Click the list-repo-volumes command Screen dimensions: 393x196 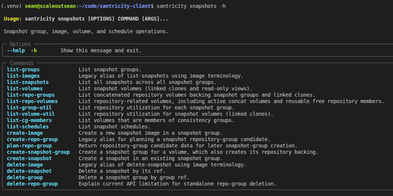coord(32,102)
